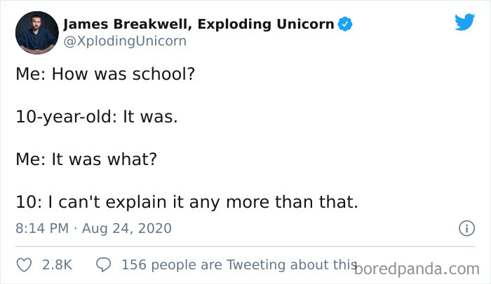This screenshot has width=491, height=284.
Task: Open the tweet info circle icon
Action: [x=464, y=228]
